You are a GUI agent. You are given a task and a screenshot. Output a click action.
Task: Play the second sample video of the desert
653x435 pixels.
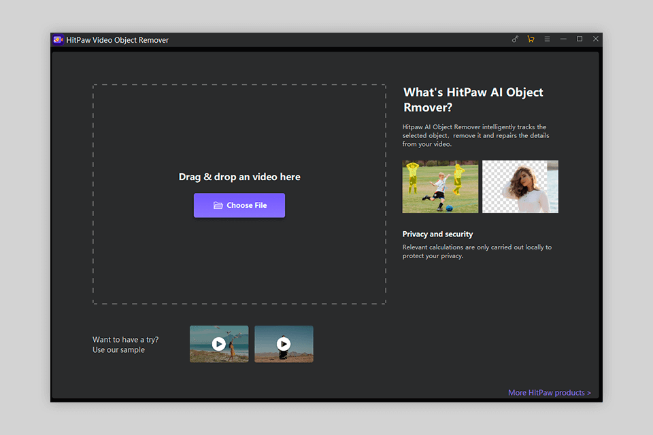coord(284,344)
